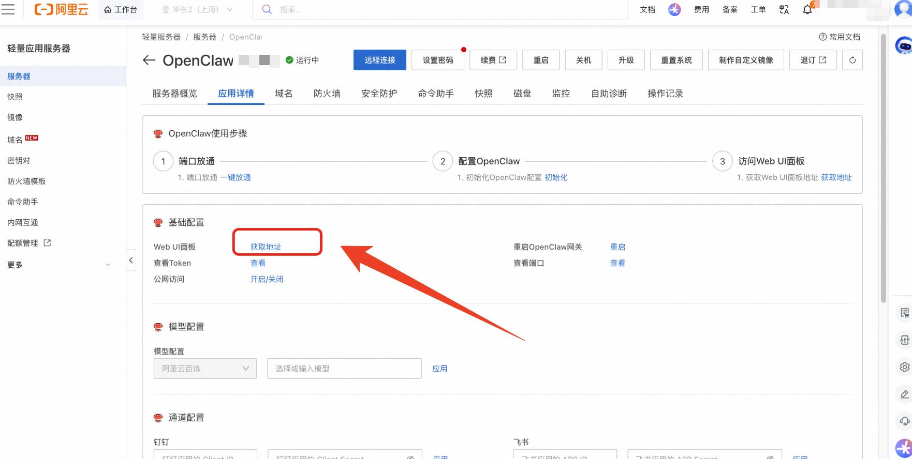
Task: Open the pencil feedback icon in right rail
Action: [x=904, y=394]
